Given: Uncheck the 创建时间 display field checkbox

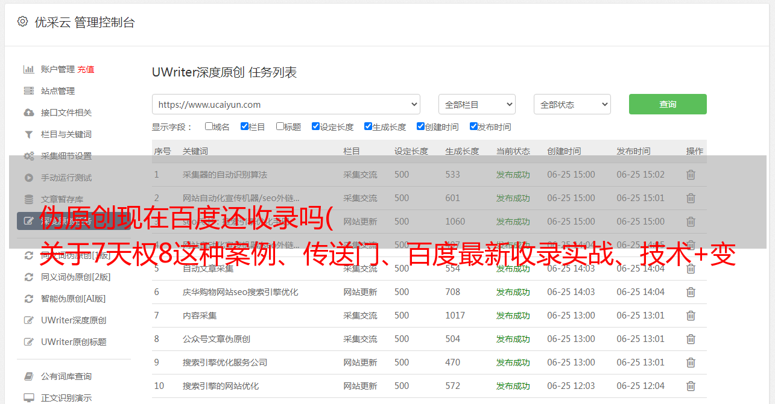Looking at the screenshot, I should coord(420,126).
